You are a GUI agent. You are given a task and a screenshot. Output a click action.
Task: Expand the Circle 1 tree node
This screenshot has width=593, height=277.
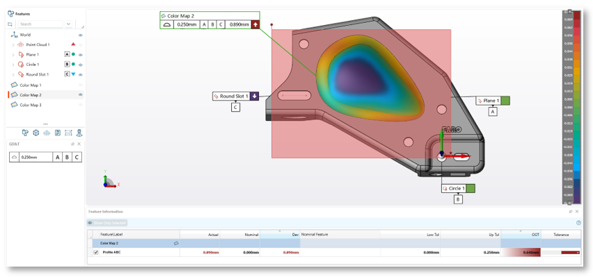(13, 65)
